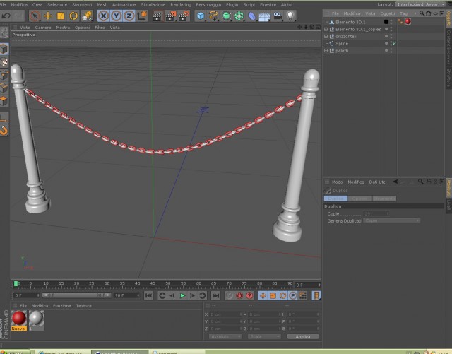
Task: Add a camera object icon
Action: click(278, 16)
